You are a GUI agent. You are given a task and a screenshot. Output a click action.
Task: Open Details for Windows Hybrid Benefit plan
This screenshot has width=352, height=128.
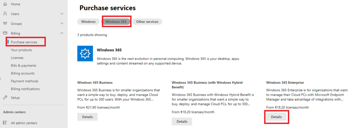click(x=182, y=121)
